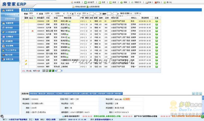204x121 pixels.
Task: Check the box for row CS000004
Action: tap(23, 67)
